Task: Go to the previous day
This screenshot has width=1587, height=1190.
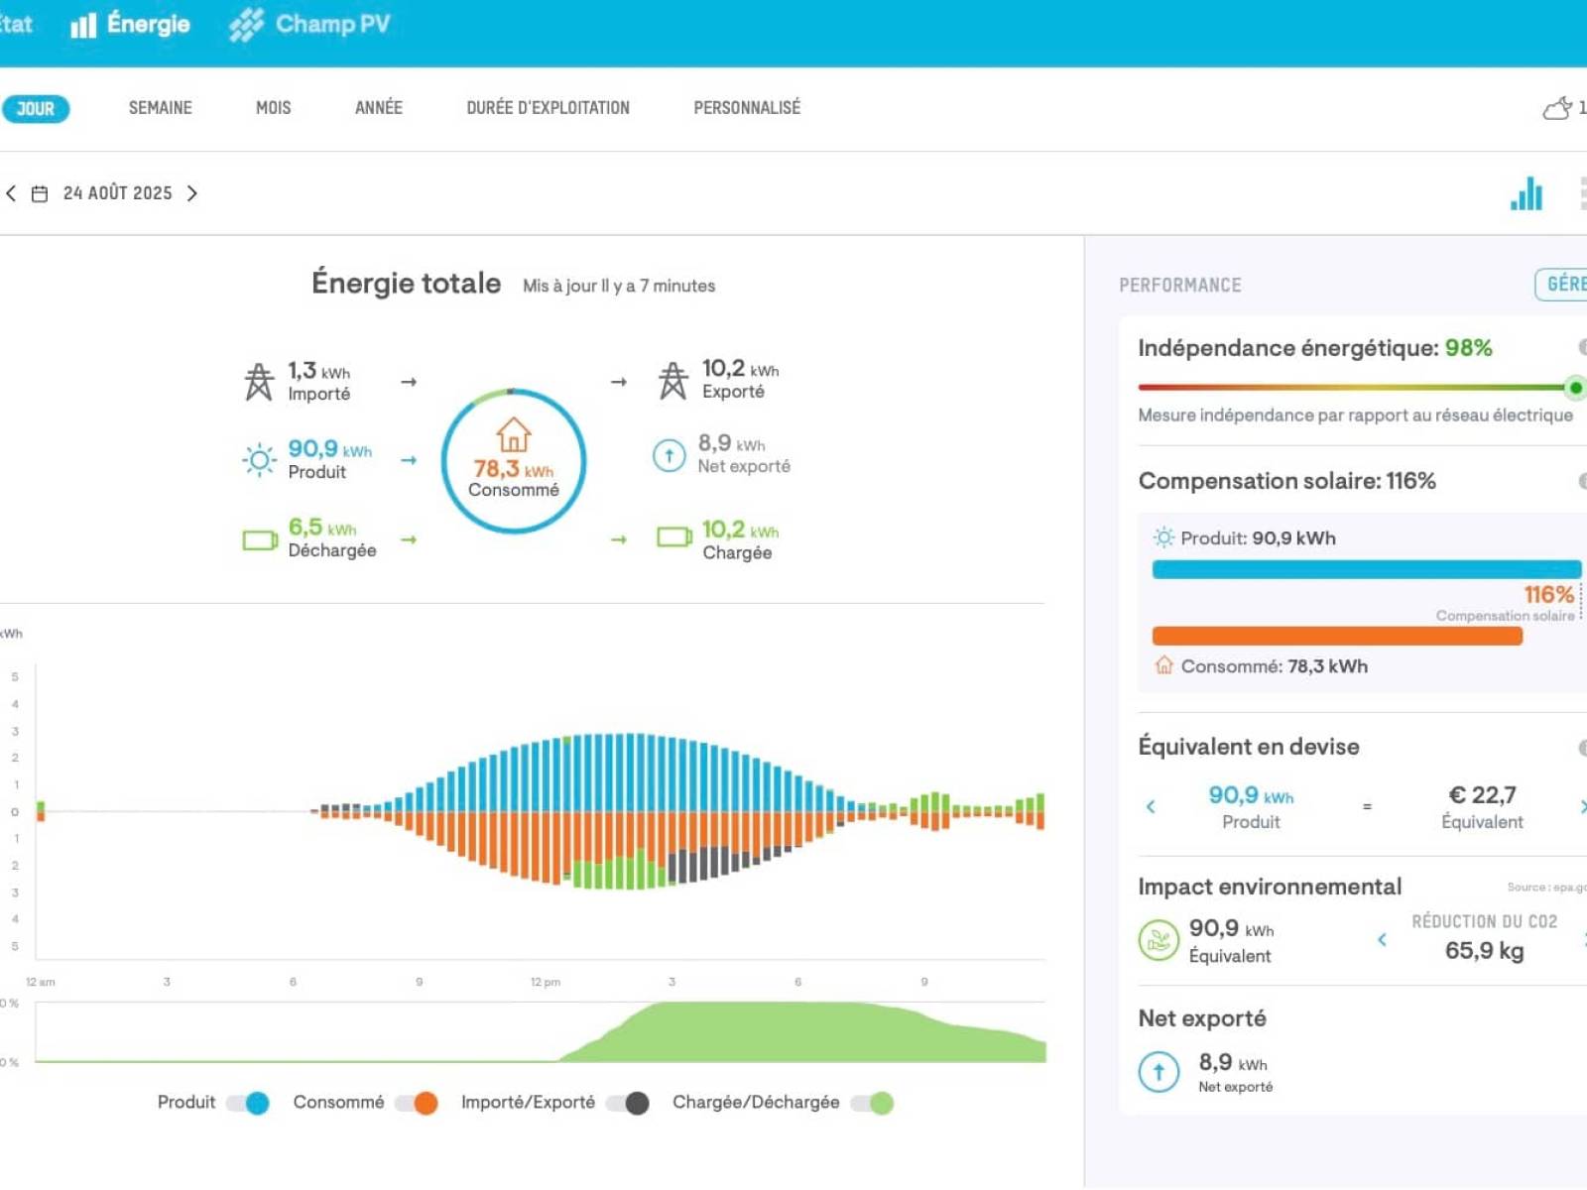Action: tap(11, 193)
